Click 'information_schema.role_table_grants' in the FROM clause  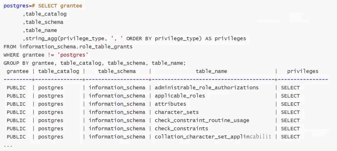76,47
